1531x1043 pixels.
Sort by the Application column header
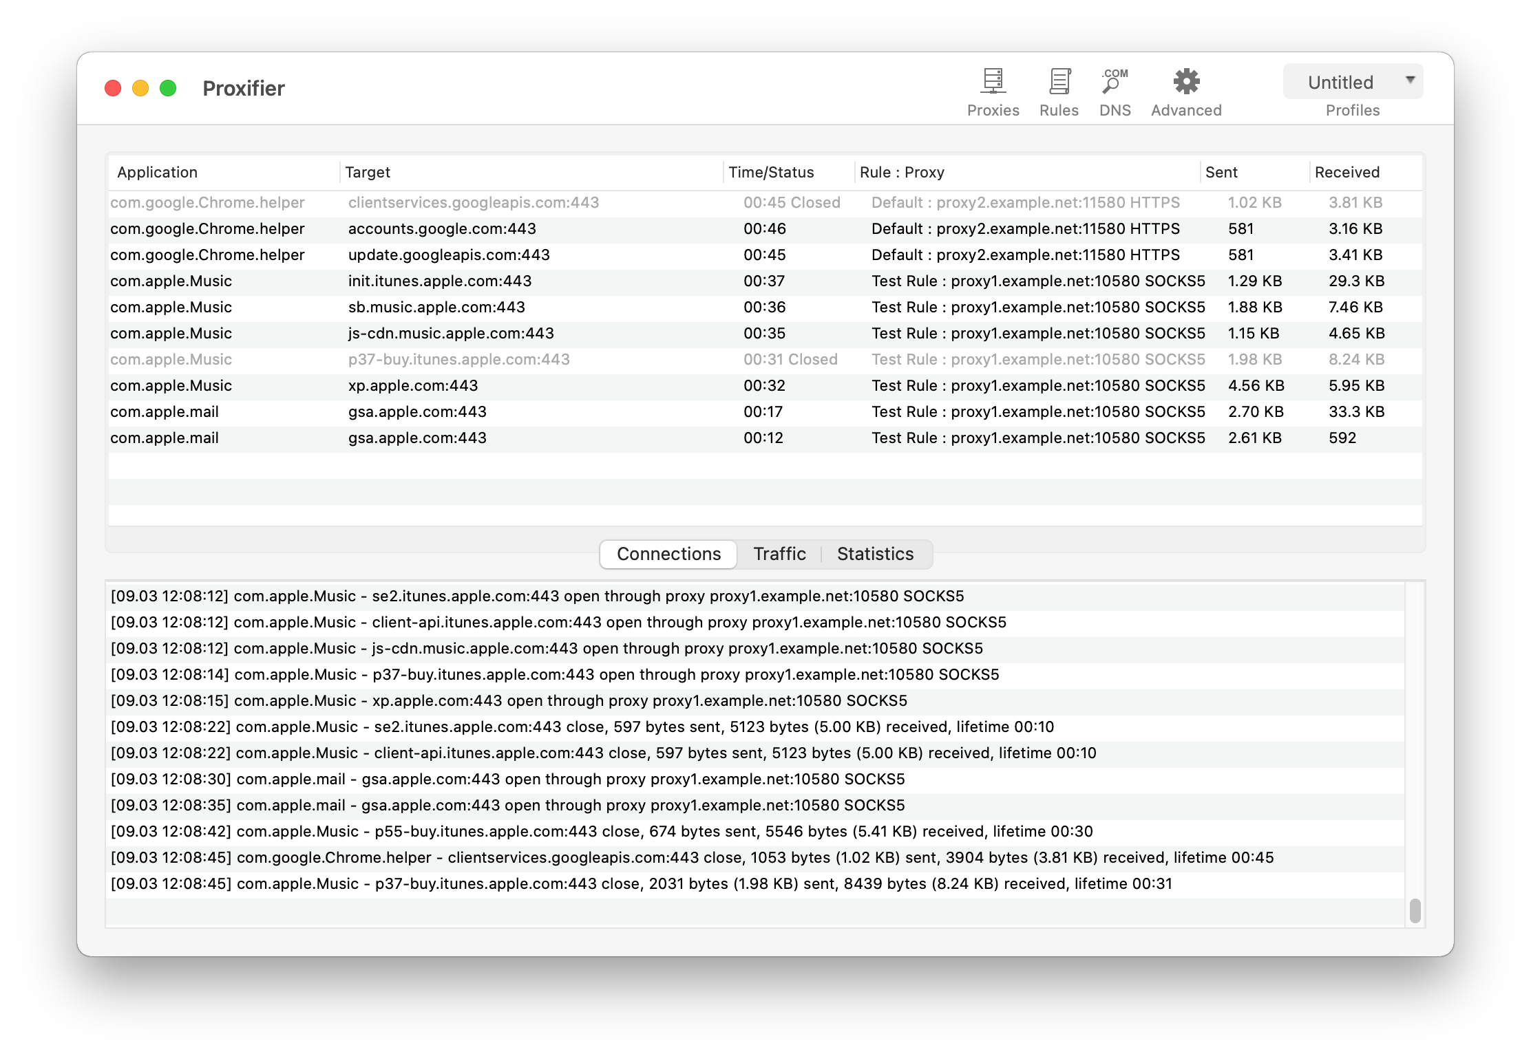pos(157,172)
